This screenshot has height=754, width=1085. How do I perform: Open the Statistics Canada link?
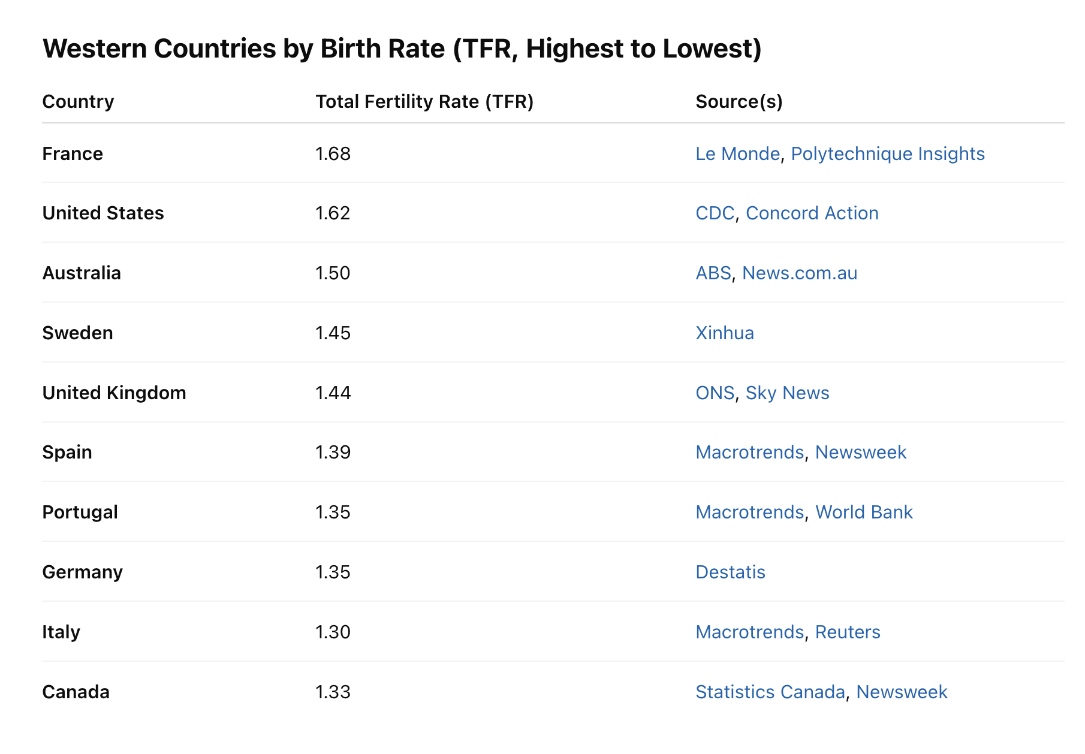click(x=770, y=692)
